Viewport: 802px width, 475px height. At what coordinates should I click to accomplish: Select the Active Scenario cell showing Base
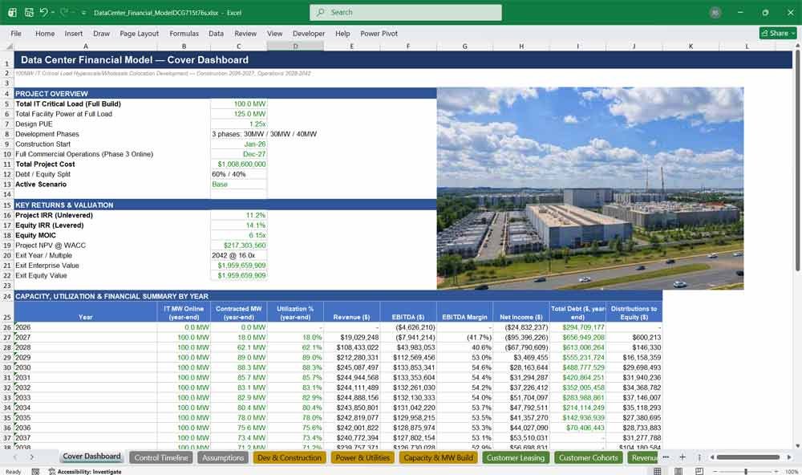[x=238, y=185]
